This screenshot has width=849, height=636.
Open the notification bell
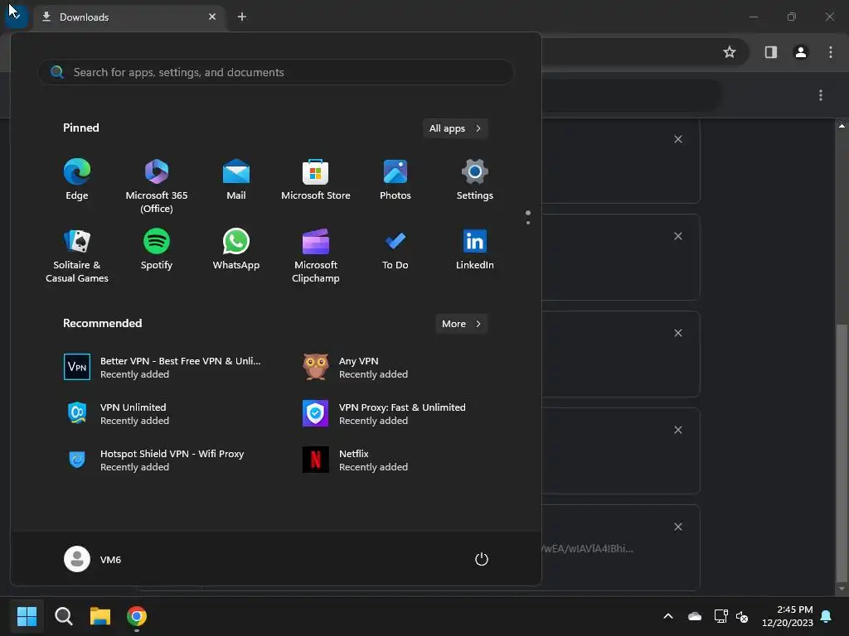827,616
